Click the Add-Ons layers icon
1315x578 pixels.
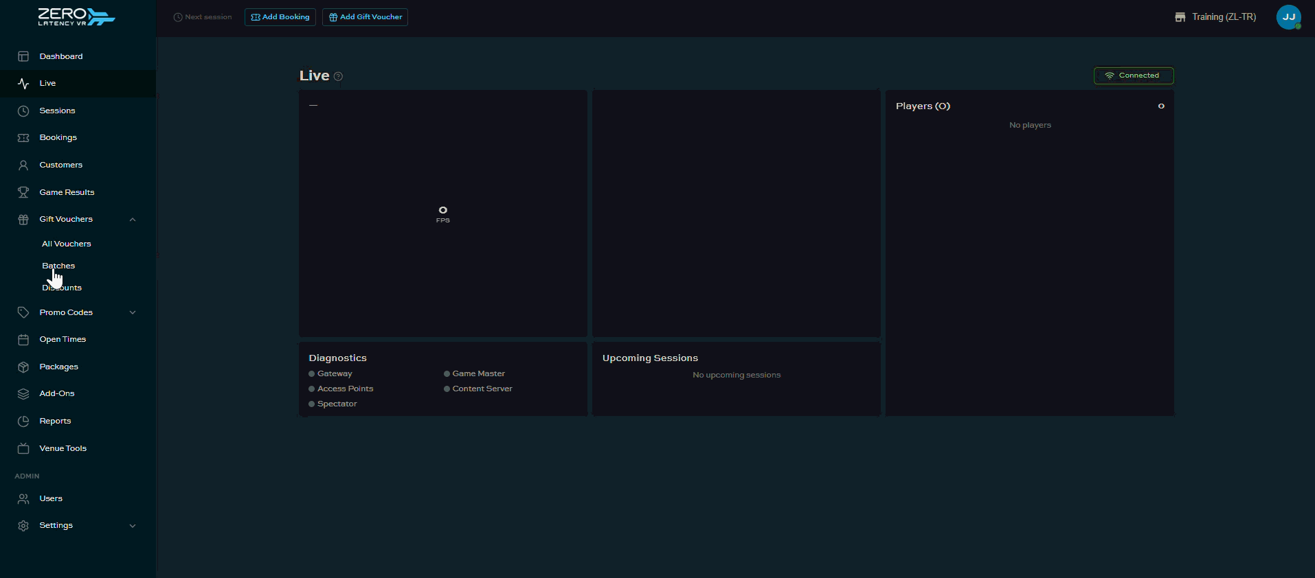[x=23, y=393]
